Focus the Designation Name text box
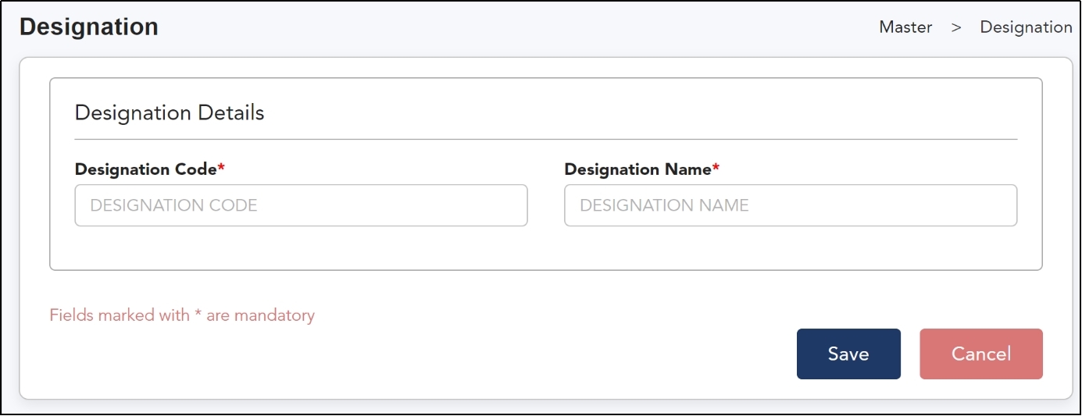This screenshot has width=1082, height=416. [790, 205]
